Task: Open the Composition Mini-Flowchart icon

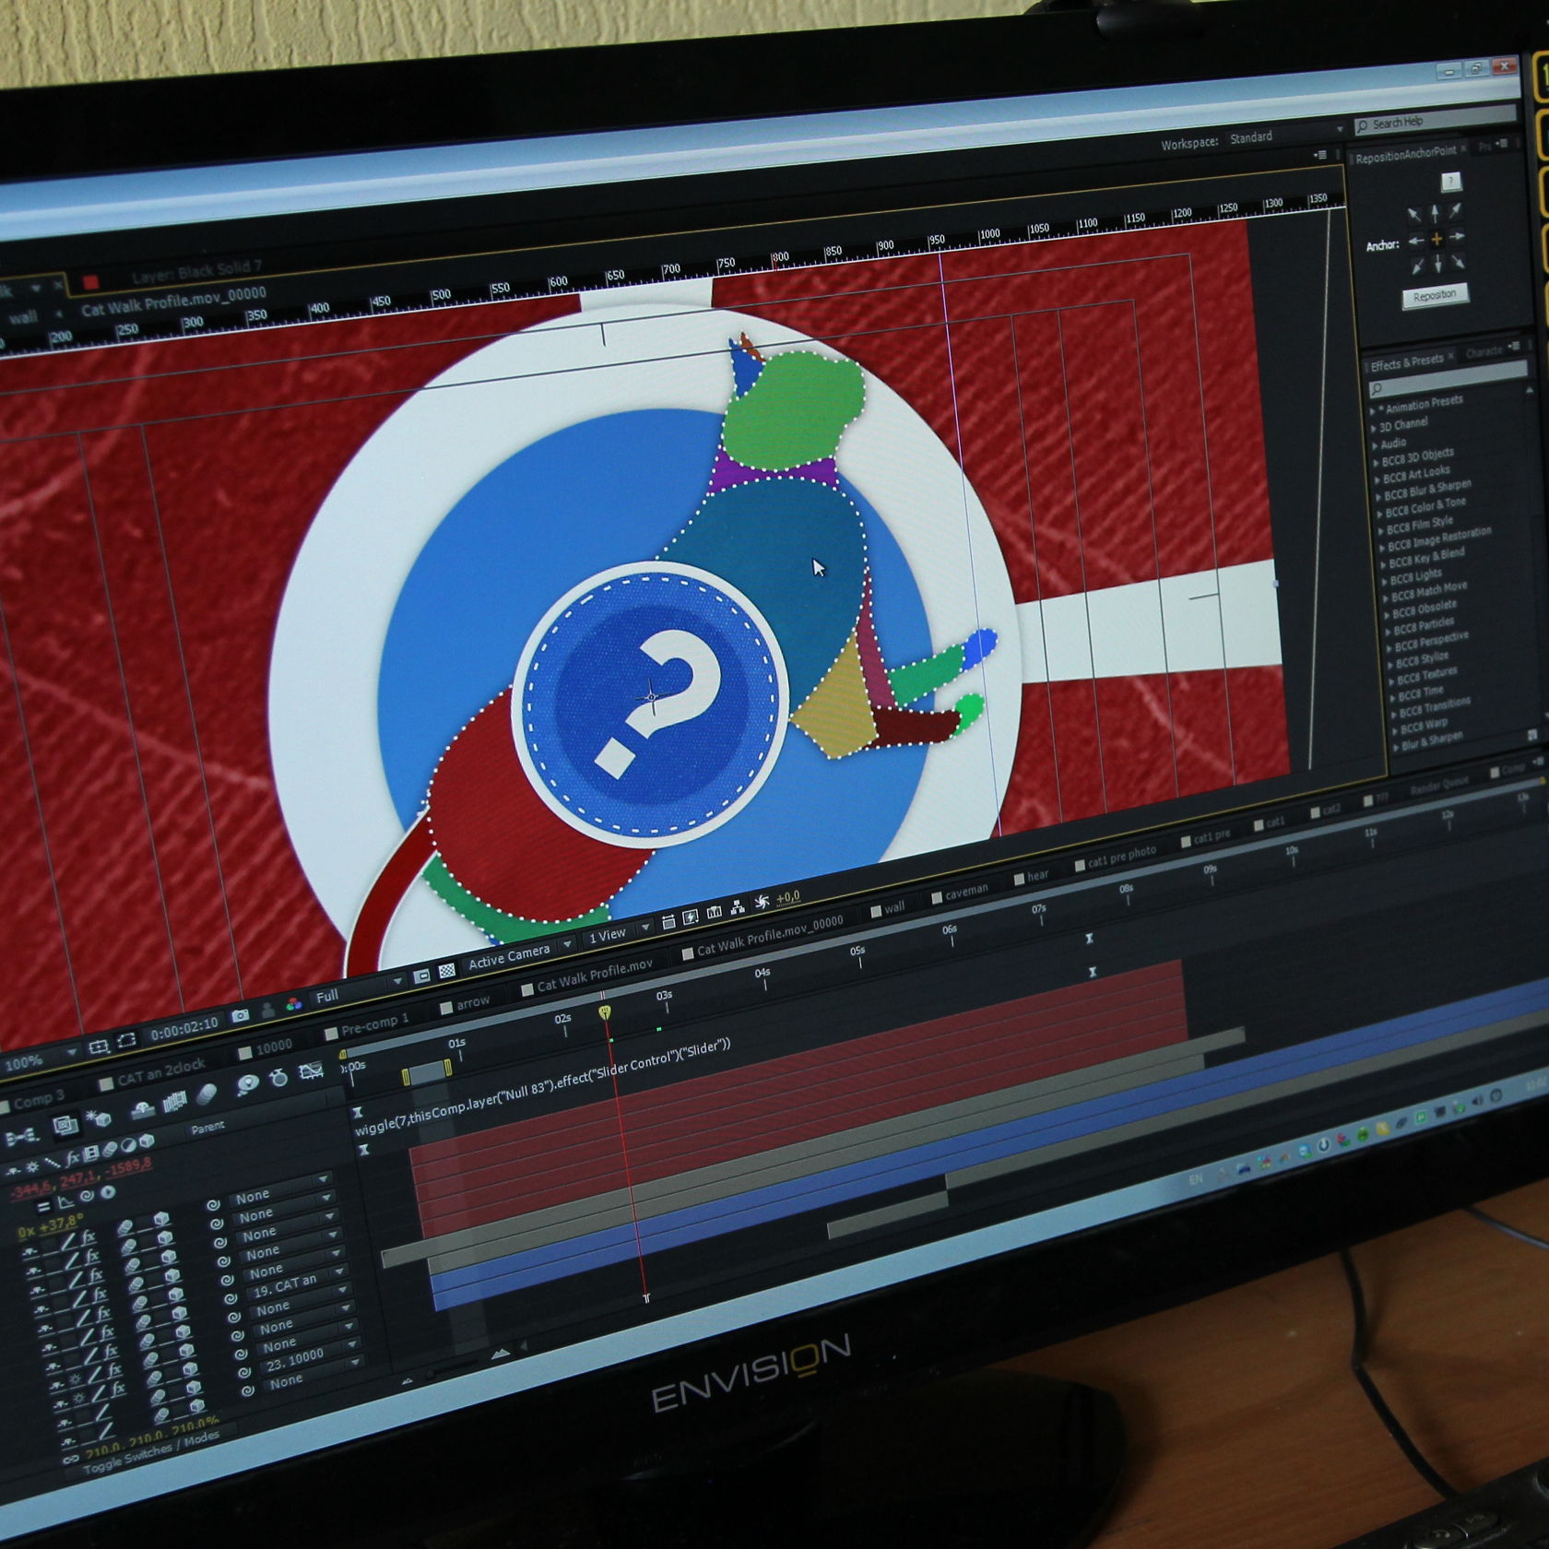Action: pyautogui.click(x=20, y=1135)
